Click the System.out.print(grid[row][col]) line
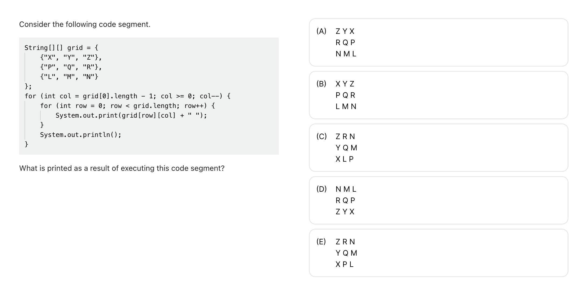This screenshot has width=579, height=290. pyautogui.click(x=131, y=115)
